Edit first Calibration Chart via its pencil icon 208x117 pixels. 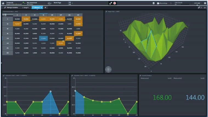point(4,76)
